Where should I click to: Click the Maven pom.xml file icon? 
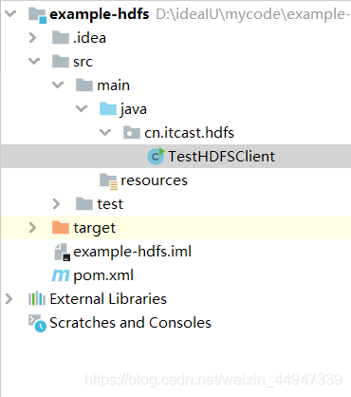point(61,275)
